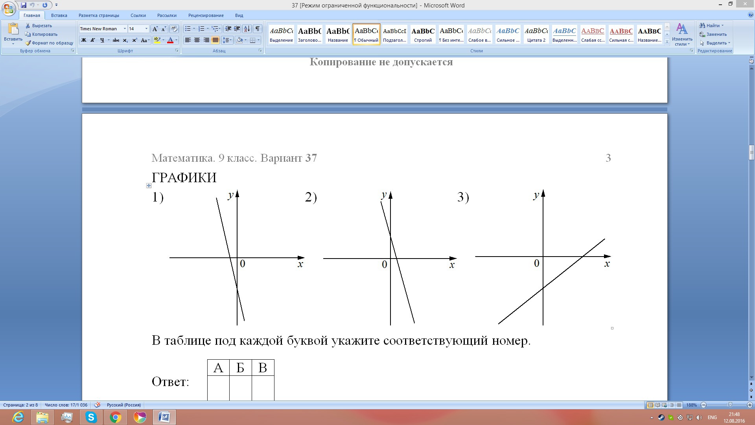The width and height of the screenshot is (755, 425).
Task: Click the red font color swatch
Action: click(170, 40)
